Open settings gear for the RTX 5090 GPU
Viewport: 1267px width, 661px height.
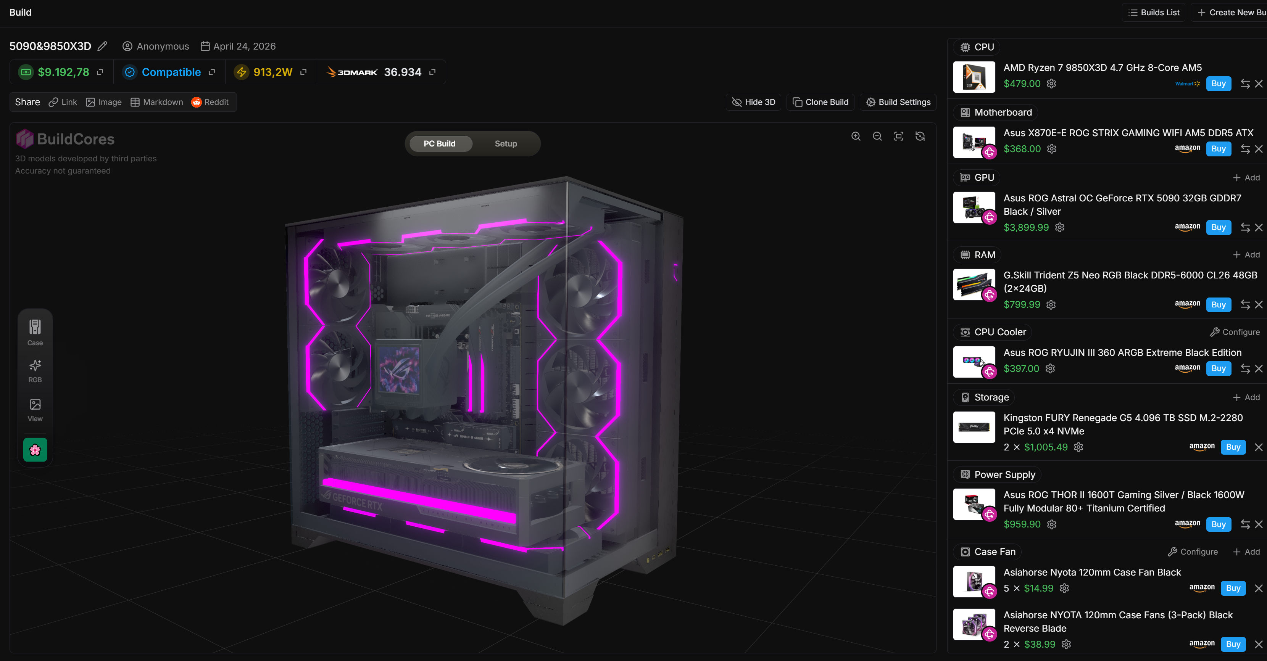pos(1060,228)
